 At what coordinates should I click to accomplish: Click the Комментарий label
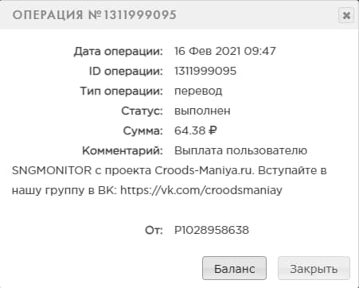tap(123, 150)
